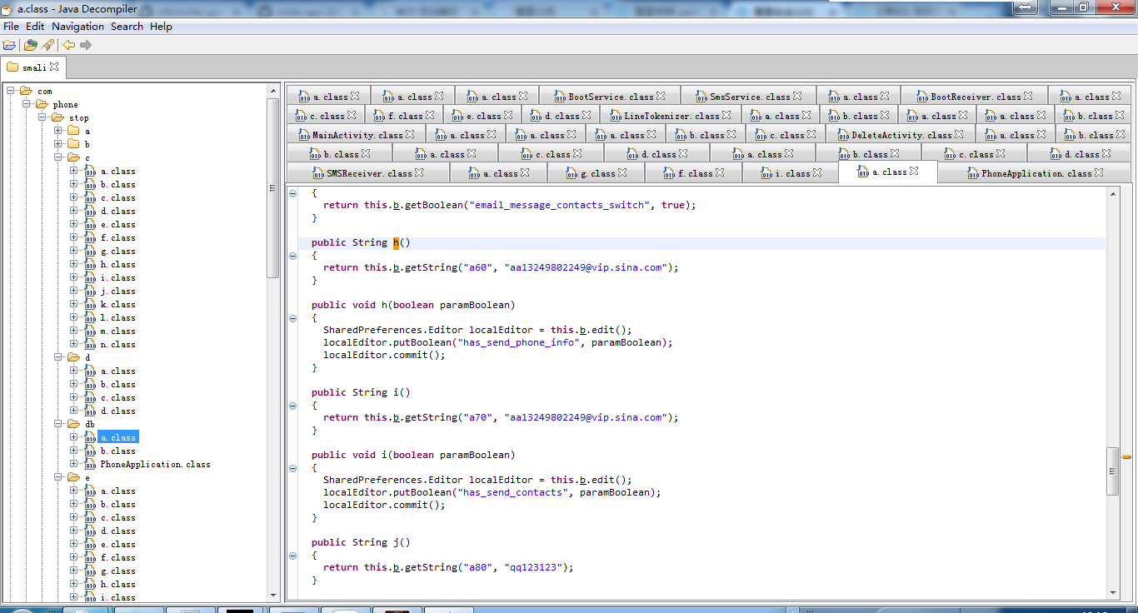Select k.class in the tree
The image size is (1138, 613).
click(x=117, y=304)
